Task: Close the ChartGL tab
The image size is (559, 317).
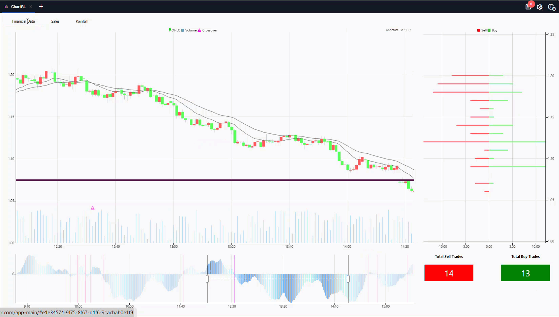Action: pyautogui.click(x=31, y=6)
